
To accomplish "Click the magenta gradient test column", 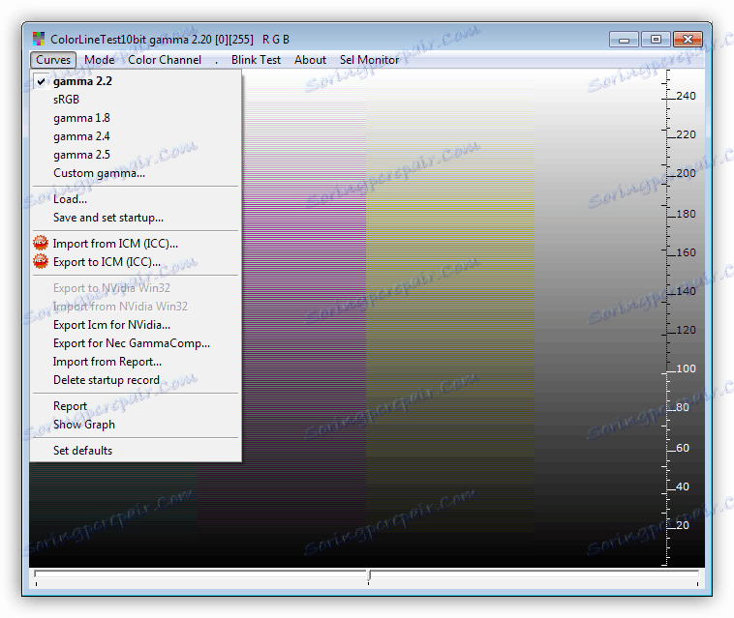I will [x=304, y=318].
